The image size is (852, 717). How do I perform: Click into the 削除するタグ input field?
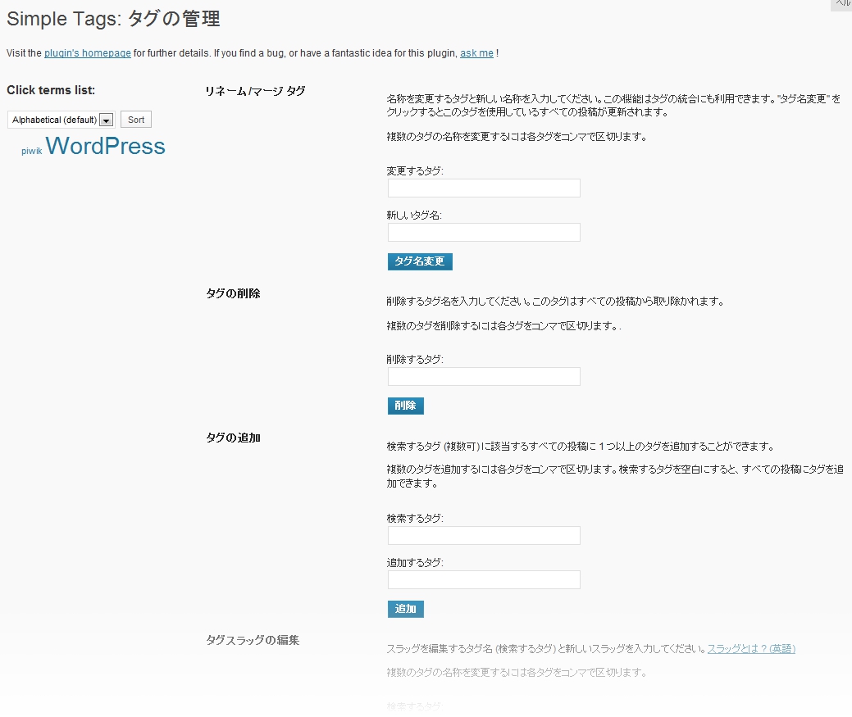tap(483, 375)
